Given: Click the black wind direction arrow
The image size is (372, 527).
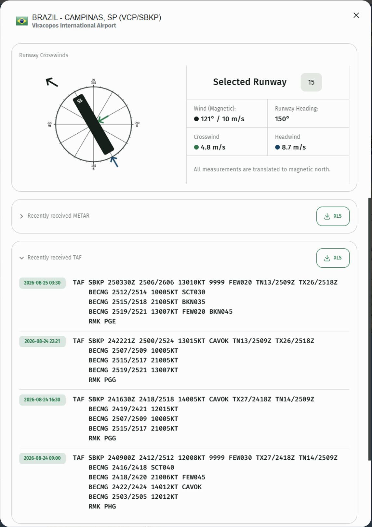Looking at the screenshot, I should [52, 82].
